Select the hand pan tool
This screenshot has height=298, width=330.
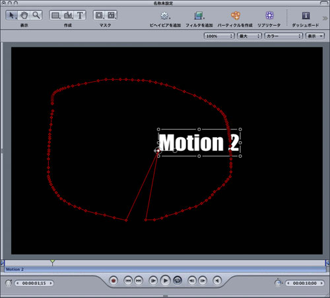point(24,15)
